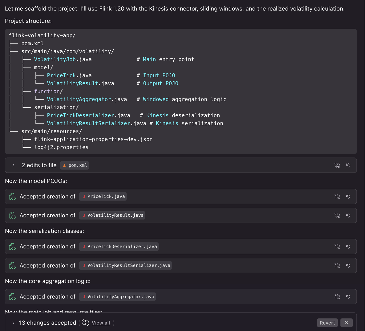The width and height of the screenshot is (365, 331).
Task: Click the diff icon next to View all
Action: (x=86, y=323)
